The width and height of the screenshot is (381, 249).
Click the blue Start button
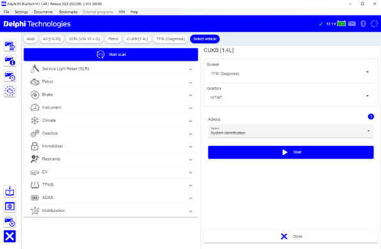click(291, 152)
